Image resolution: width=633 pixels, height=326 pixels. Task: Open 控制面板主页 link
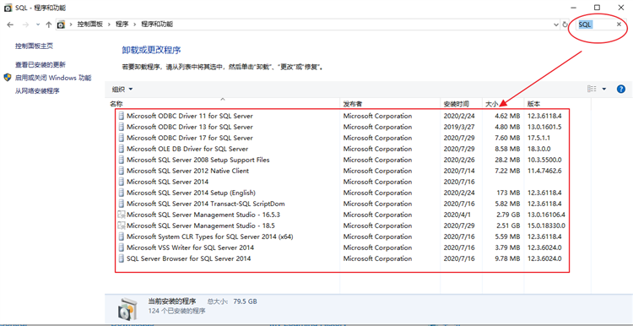click(x=34, y=46)
